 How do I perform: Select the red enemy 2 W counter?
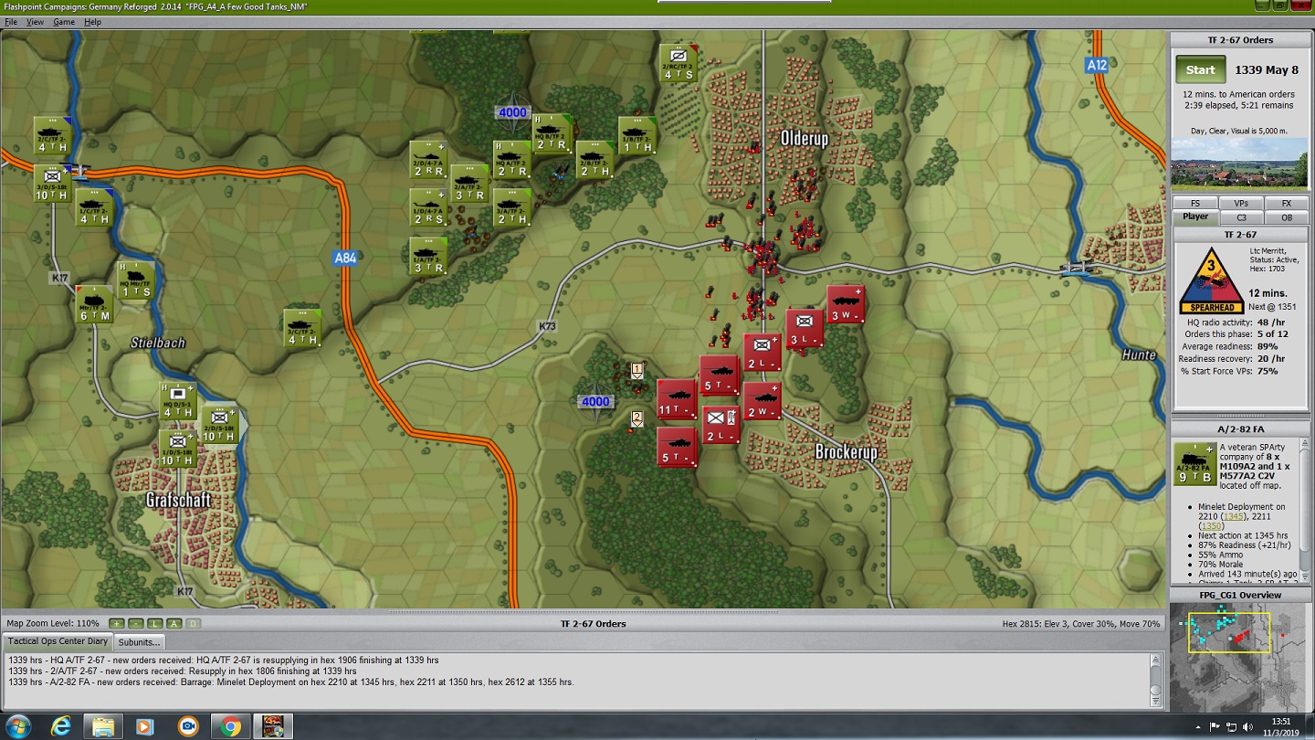click(x=763, y=401)
